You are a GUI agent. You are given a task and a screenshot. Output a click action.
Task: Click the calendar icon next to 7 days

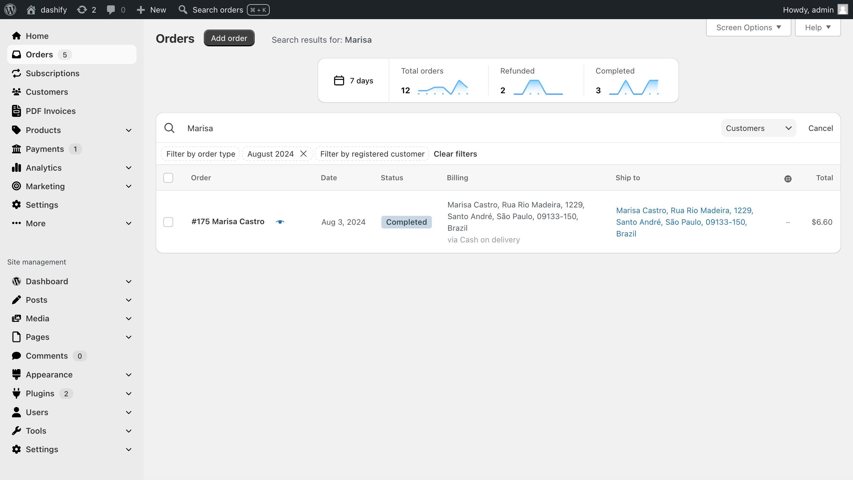(339, 80)
